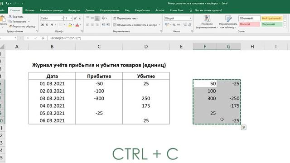Apply comma style (000) format
290x163 pixels.
(179, 25)
